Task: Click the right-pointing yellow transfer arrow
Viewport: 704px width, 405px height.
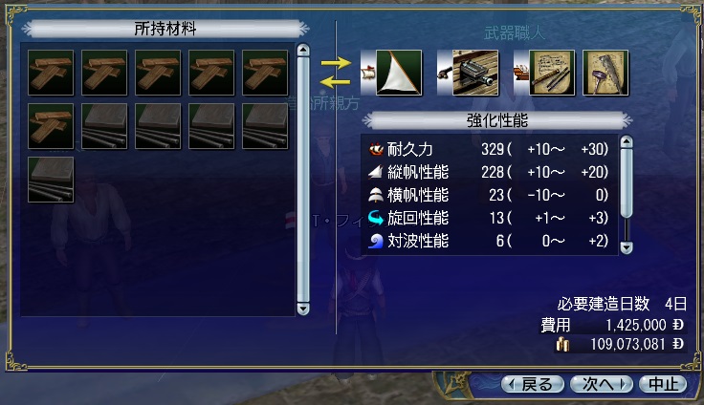Action: click(x=336, y=63)
